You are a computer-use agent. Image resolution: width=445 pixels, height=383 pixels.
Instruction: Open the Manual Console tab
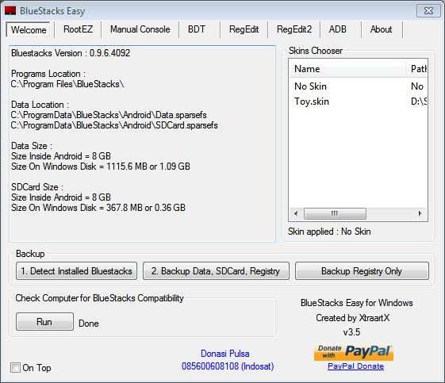click(x=140, y=29)
